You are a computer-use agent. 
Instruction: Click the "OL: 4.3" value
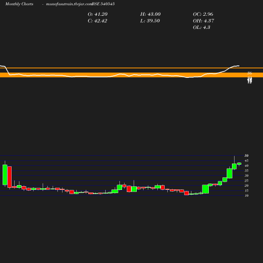[201, 27]
